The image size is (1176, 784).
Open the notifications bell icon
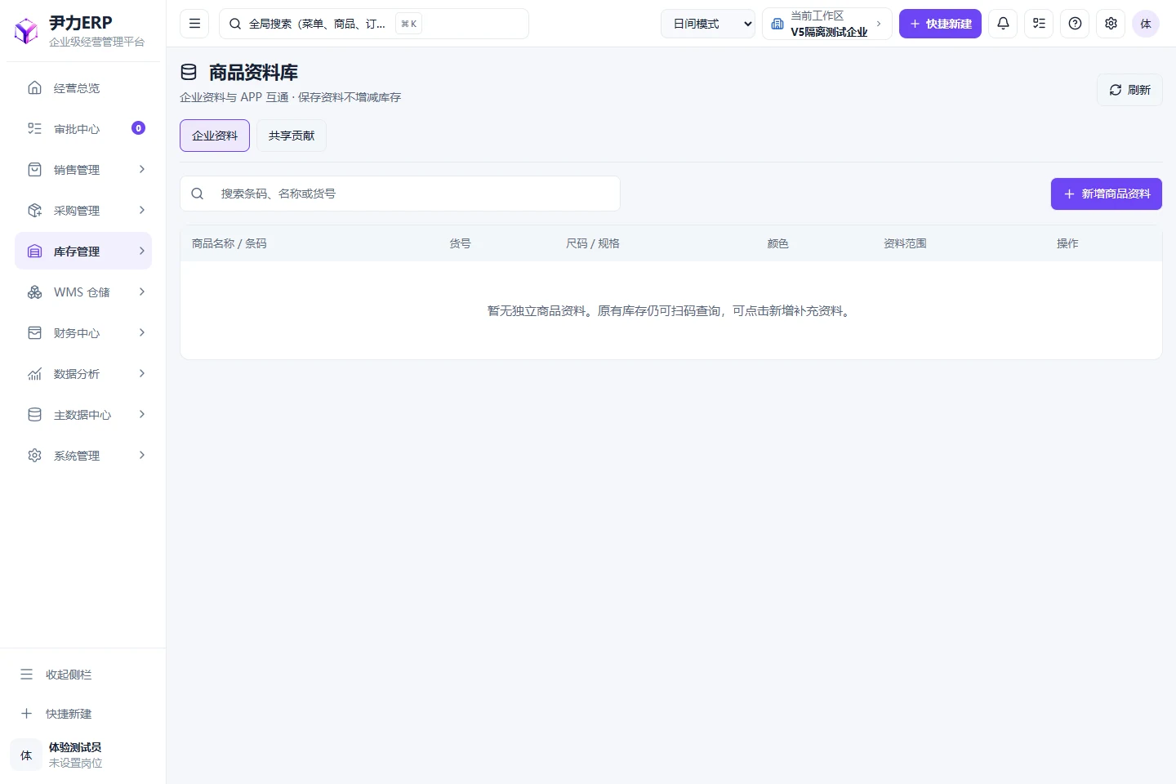[1003, 24]
